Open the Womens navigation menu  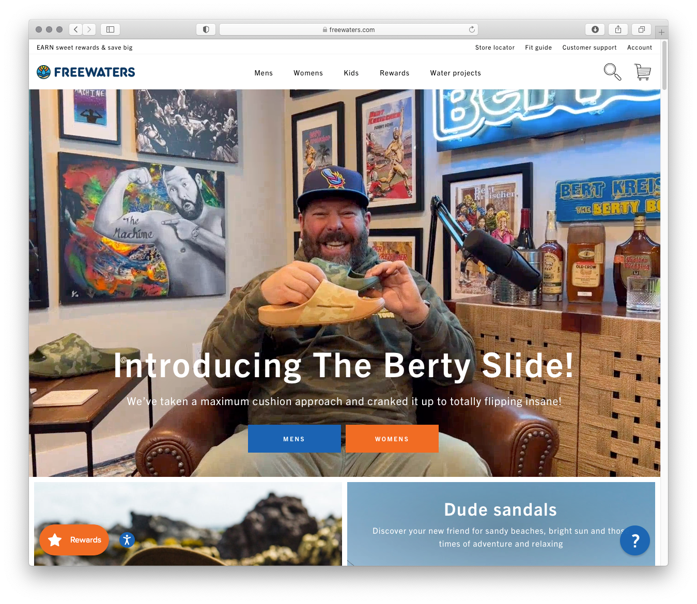click(x=308, y=73)
